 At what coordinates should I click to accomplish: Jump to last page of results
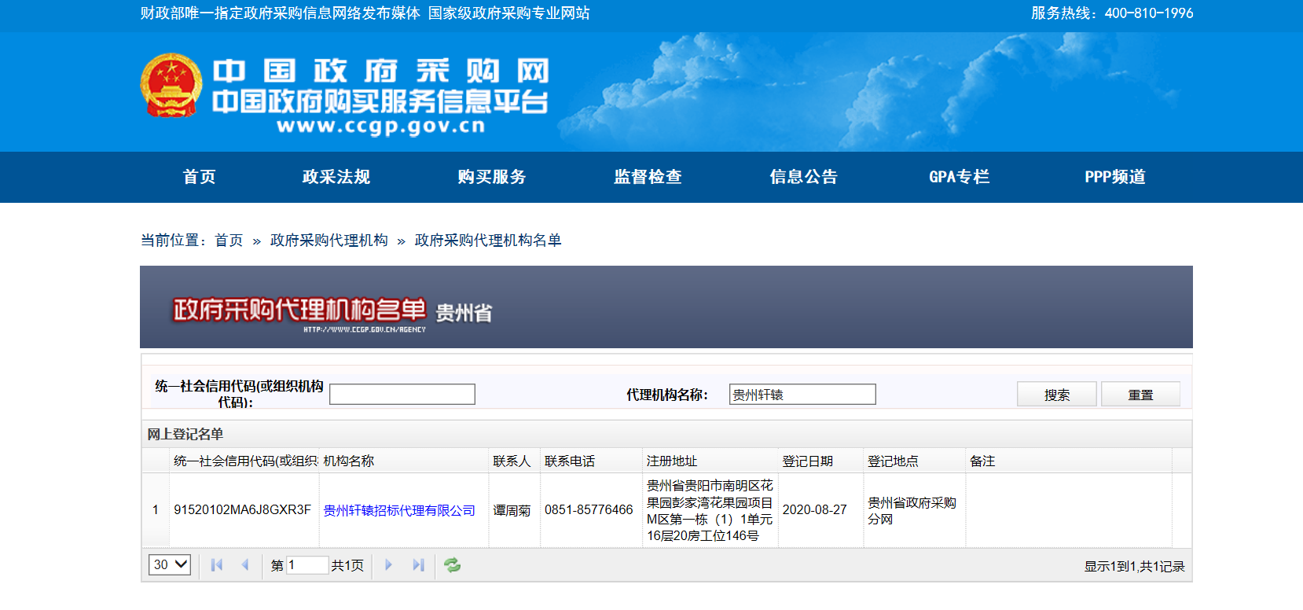point(418,565)
